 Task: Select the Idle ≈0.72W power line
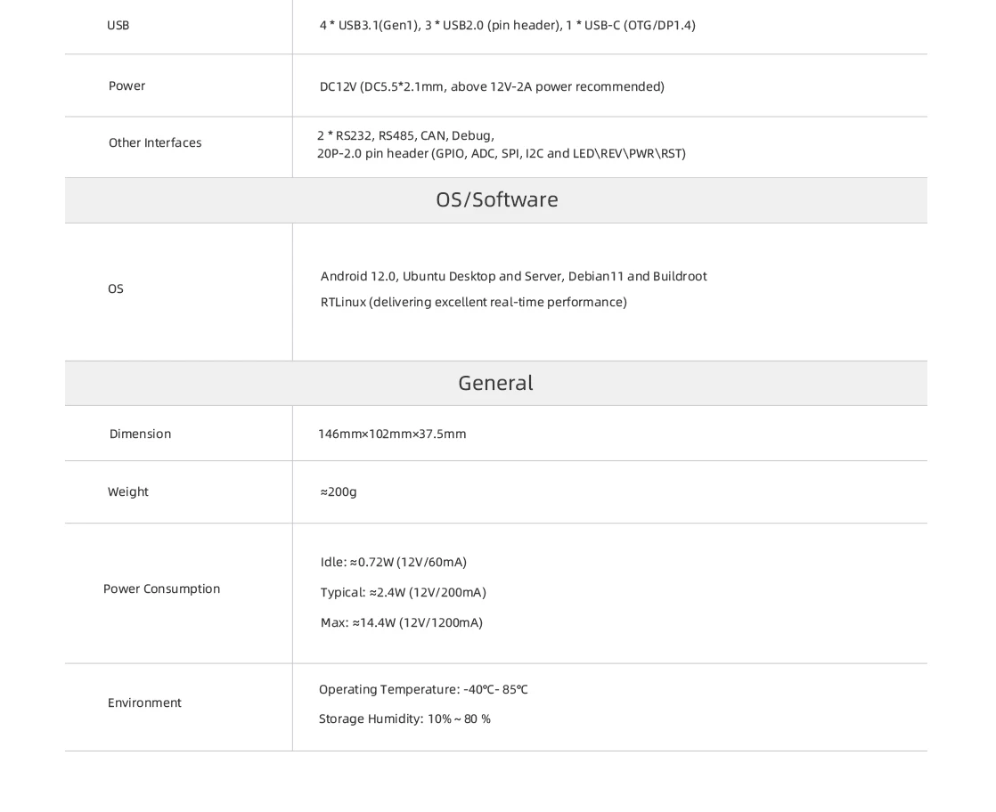point(393,562)
